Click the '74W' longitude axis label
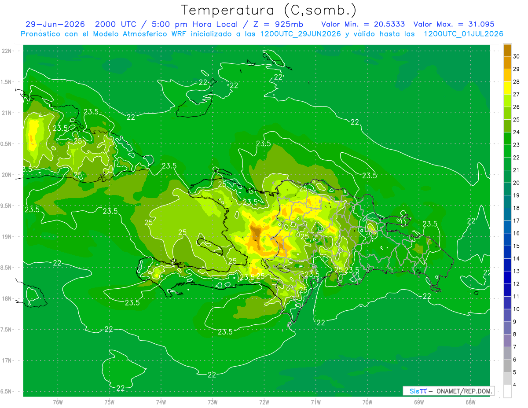 161,402
